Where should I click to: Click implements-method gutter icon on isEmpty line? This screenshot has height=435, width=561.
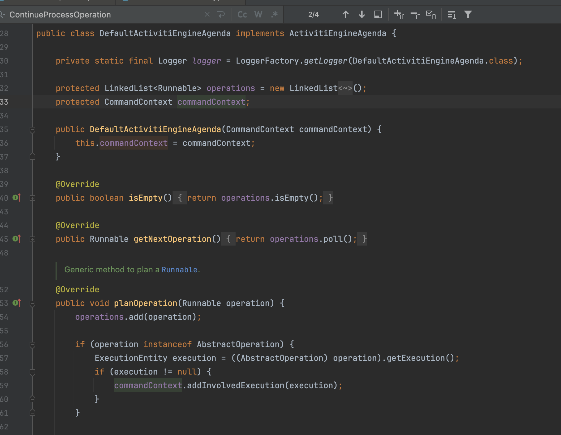click(x=17, y=198)
